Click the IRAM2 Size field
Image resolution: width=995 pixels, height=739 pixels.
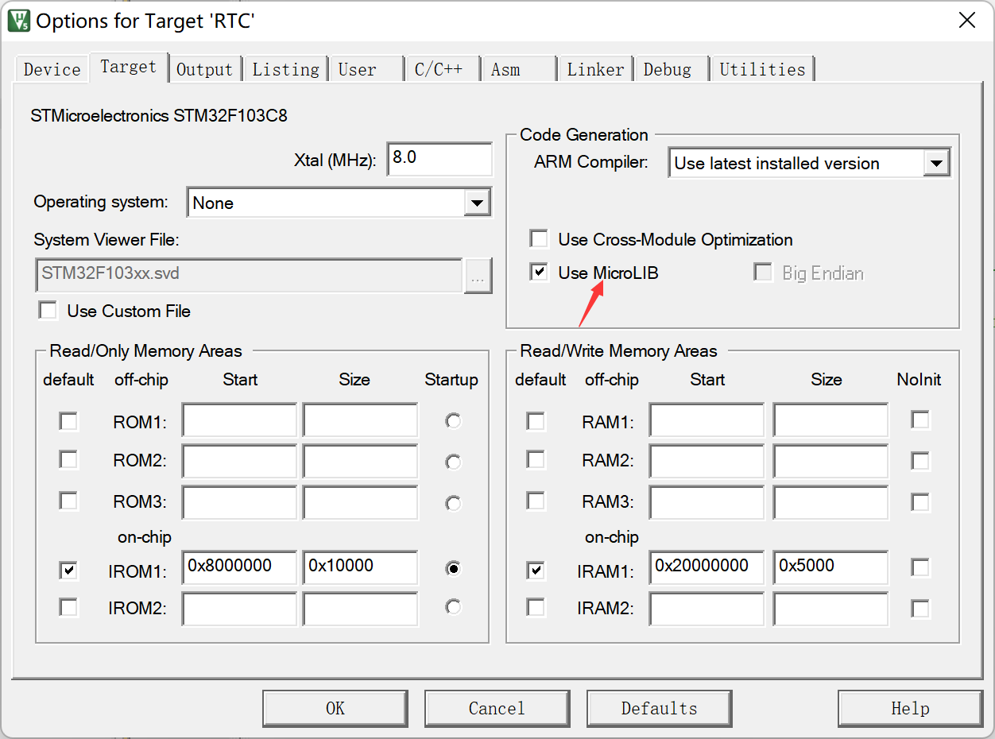click(830, 609)
